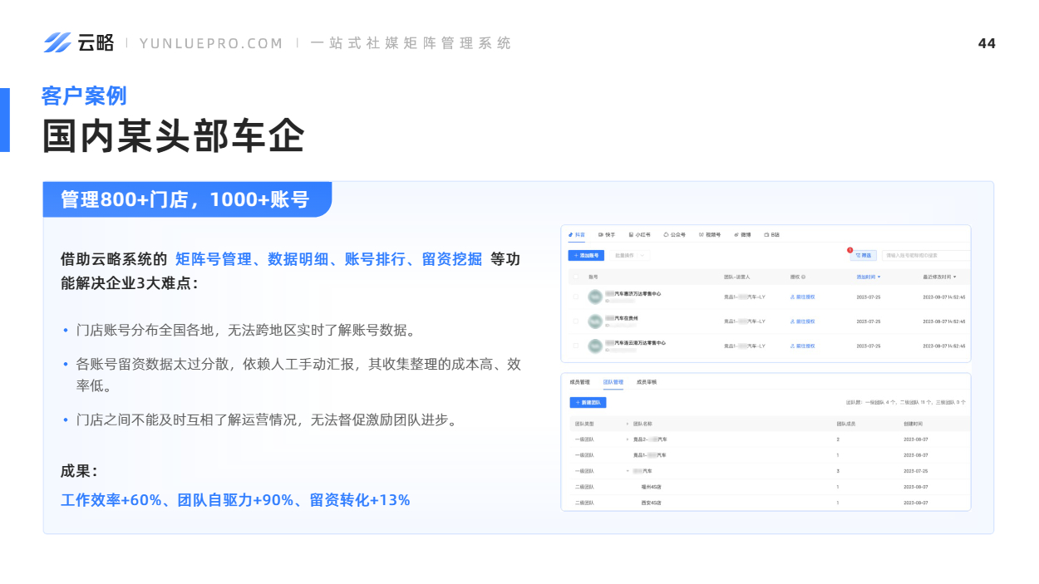Image resolution: width=1039 pixels, height=584 pixels.
Task: Expand all via arrow beside 团队名称 header
Action: coord(628,424)
